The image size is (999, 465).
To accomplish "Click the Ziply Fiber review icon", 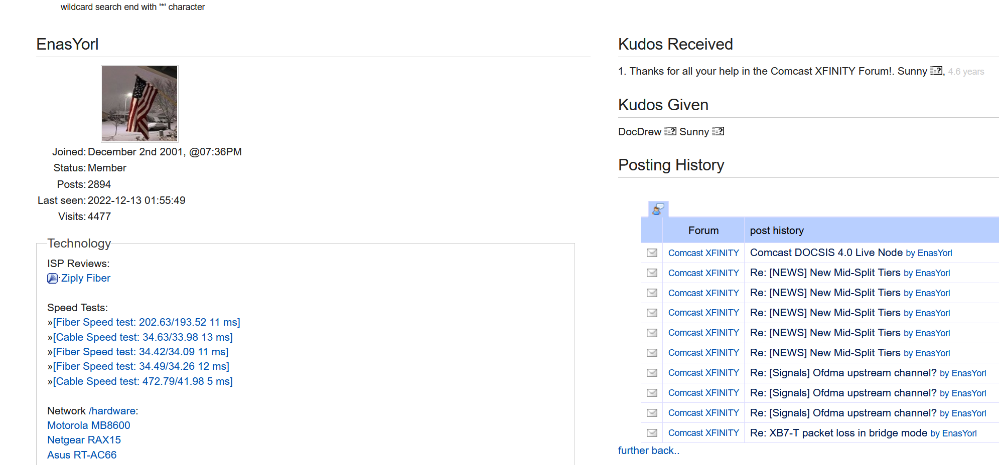I will click(x=52, y=278).
